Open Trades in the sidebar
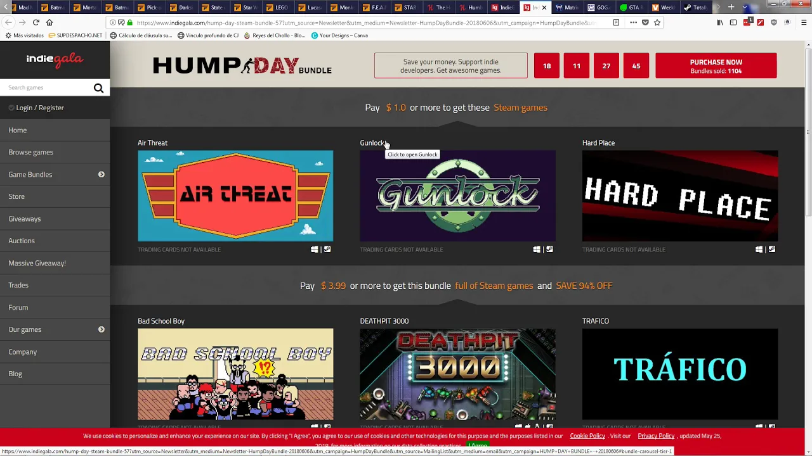 [x=18, y=285]
